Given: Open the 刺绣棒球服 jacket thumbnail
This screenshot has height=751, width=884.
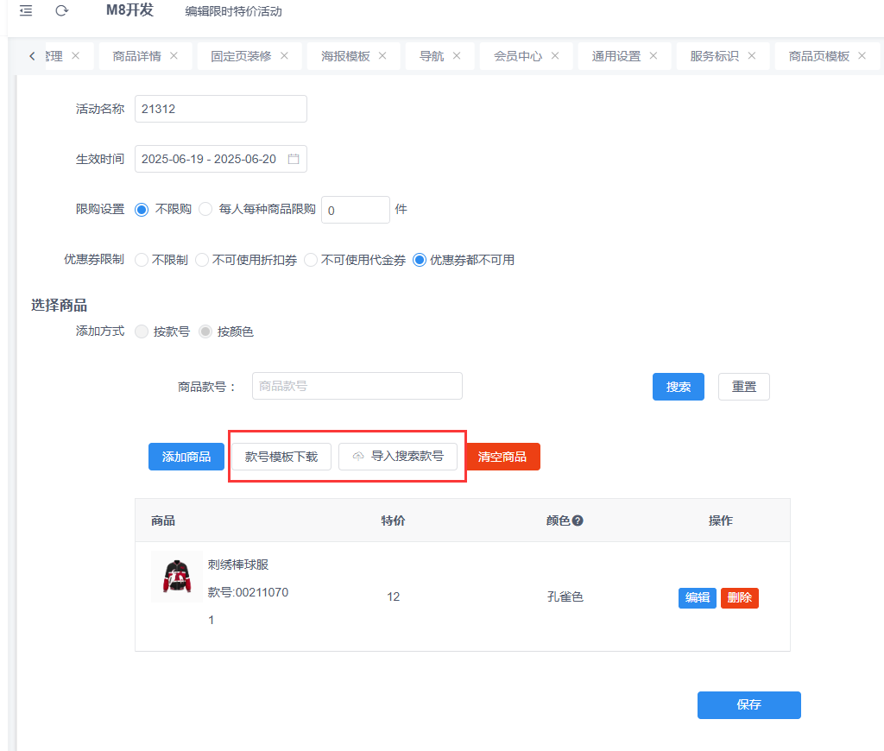Looking at the screenshot, I should click(x=177, y=577).
